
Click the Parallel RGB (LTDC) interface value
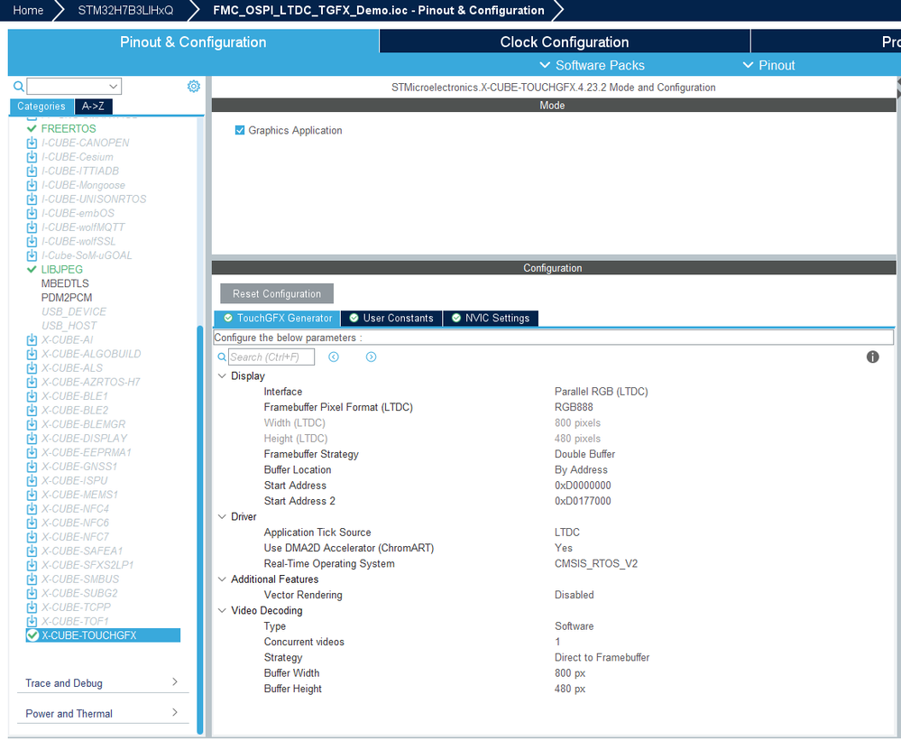[x=601, y=392]
